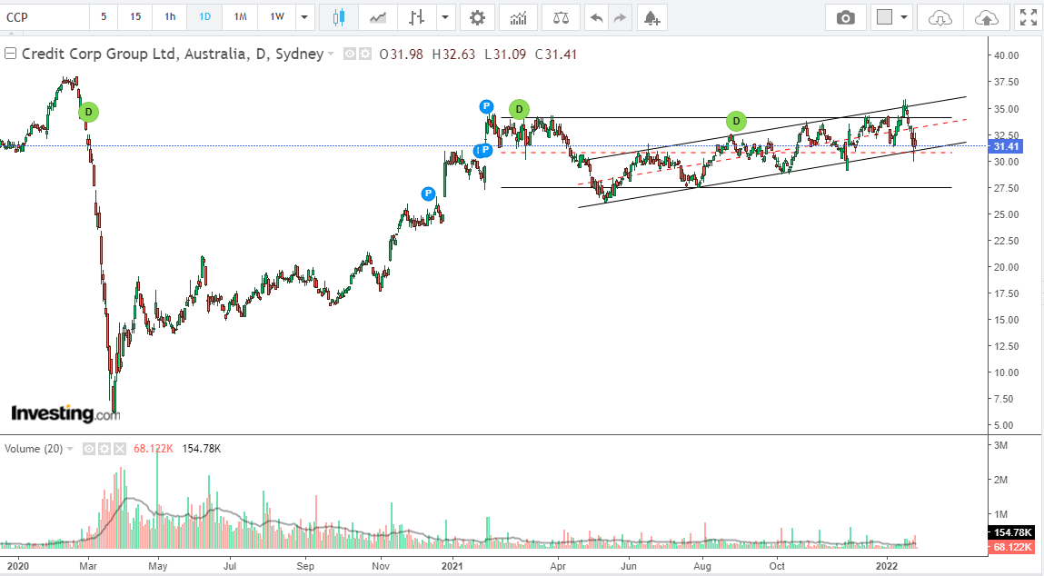Screen dimensions: 1044x576
Task: Click the compare symbols scales icon
Action: point(561,17)
